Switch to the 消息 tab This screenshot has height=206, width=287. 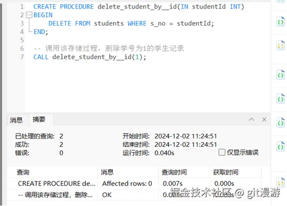[16, 120]
